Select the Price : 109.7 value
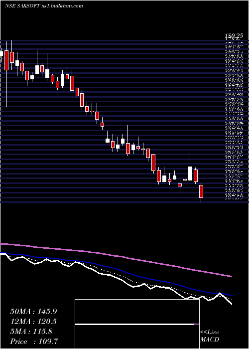249x349 pixels. point(35,342)
